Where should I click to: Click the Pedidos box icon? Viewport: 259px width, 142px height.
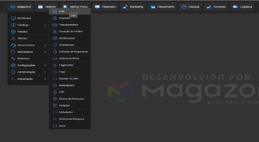(13, 32)
